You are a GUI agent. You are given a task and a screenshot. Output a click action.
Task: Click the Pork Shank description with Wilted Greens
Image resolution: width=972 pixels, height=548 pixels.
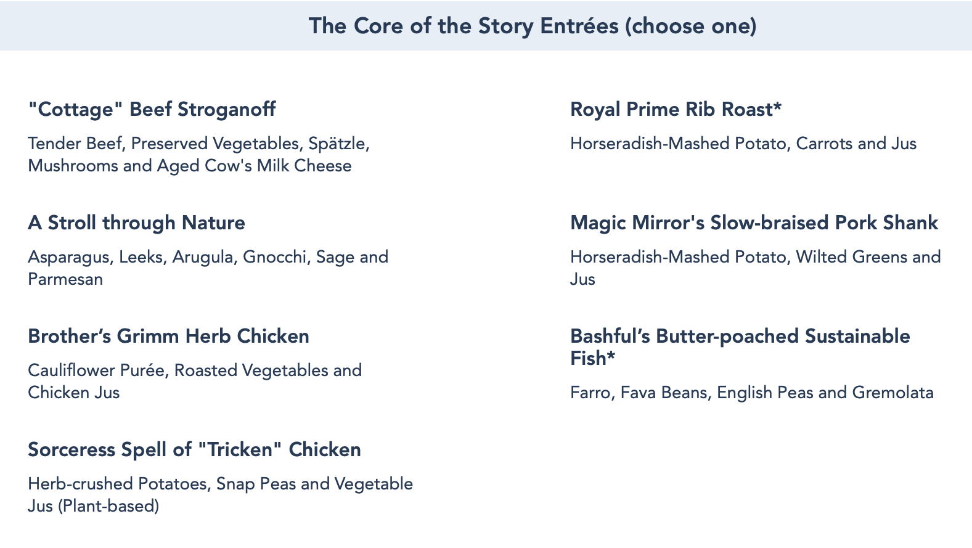[755, 268]
